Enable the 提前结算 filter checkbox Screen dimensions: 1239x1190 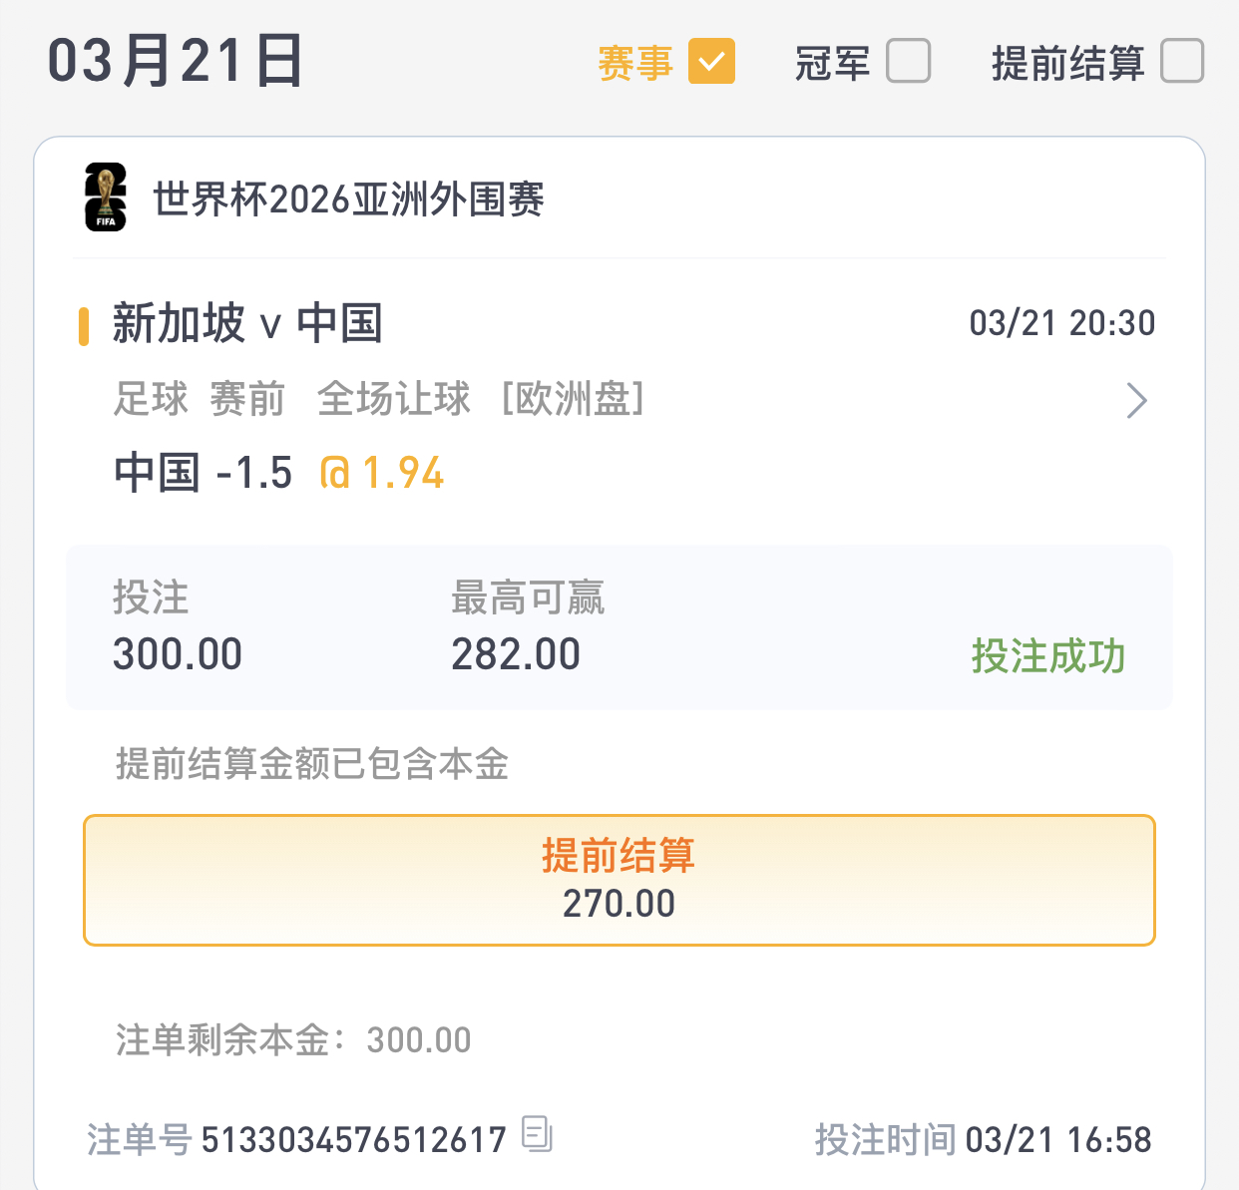click(x=1182, y=62)
